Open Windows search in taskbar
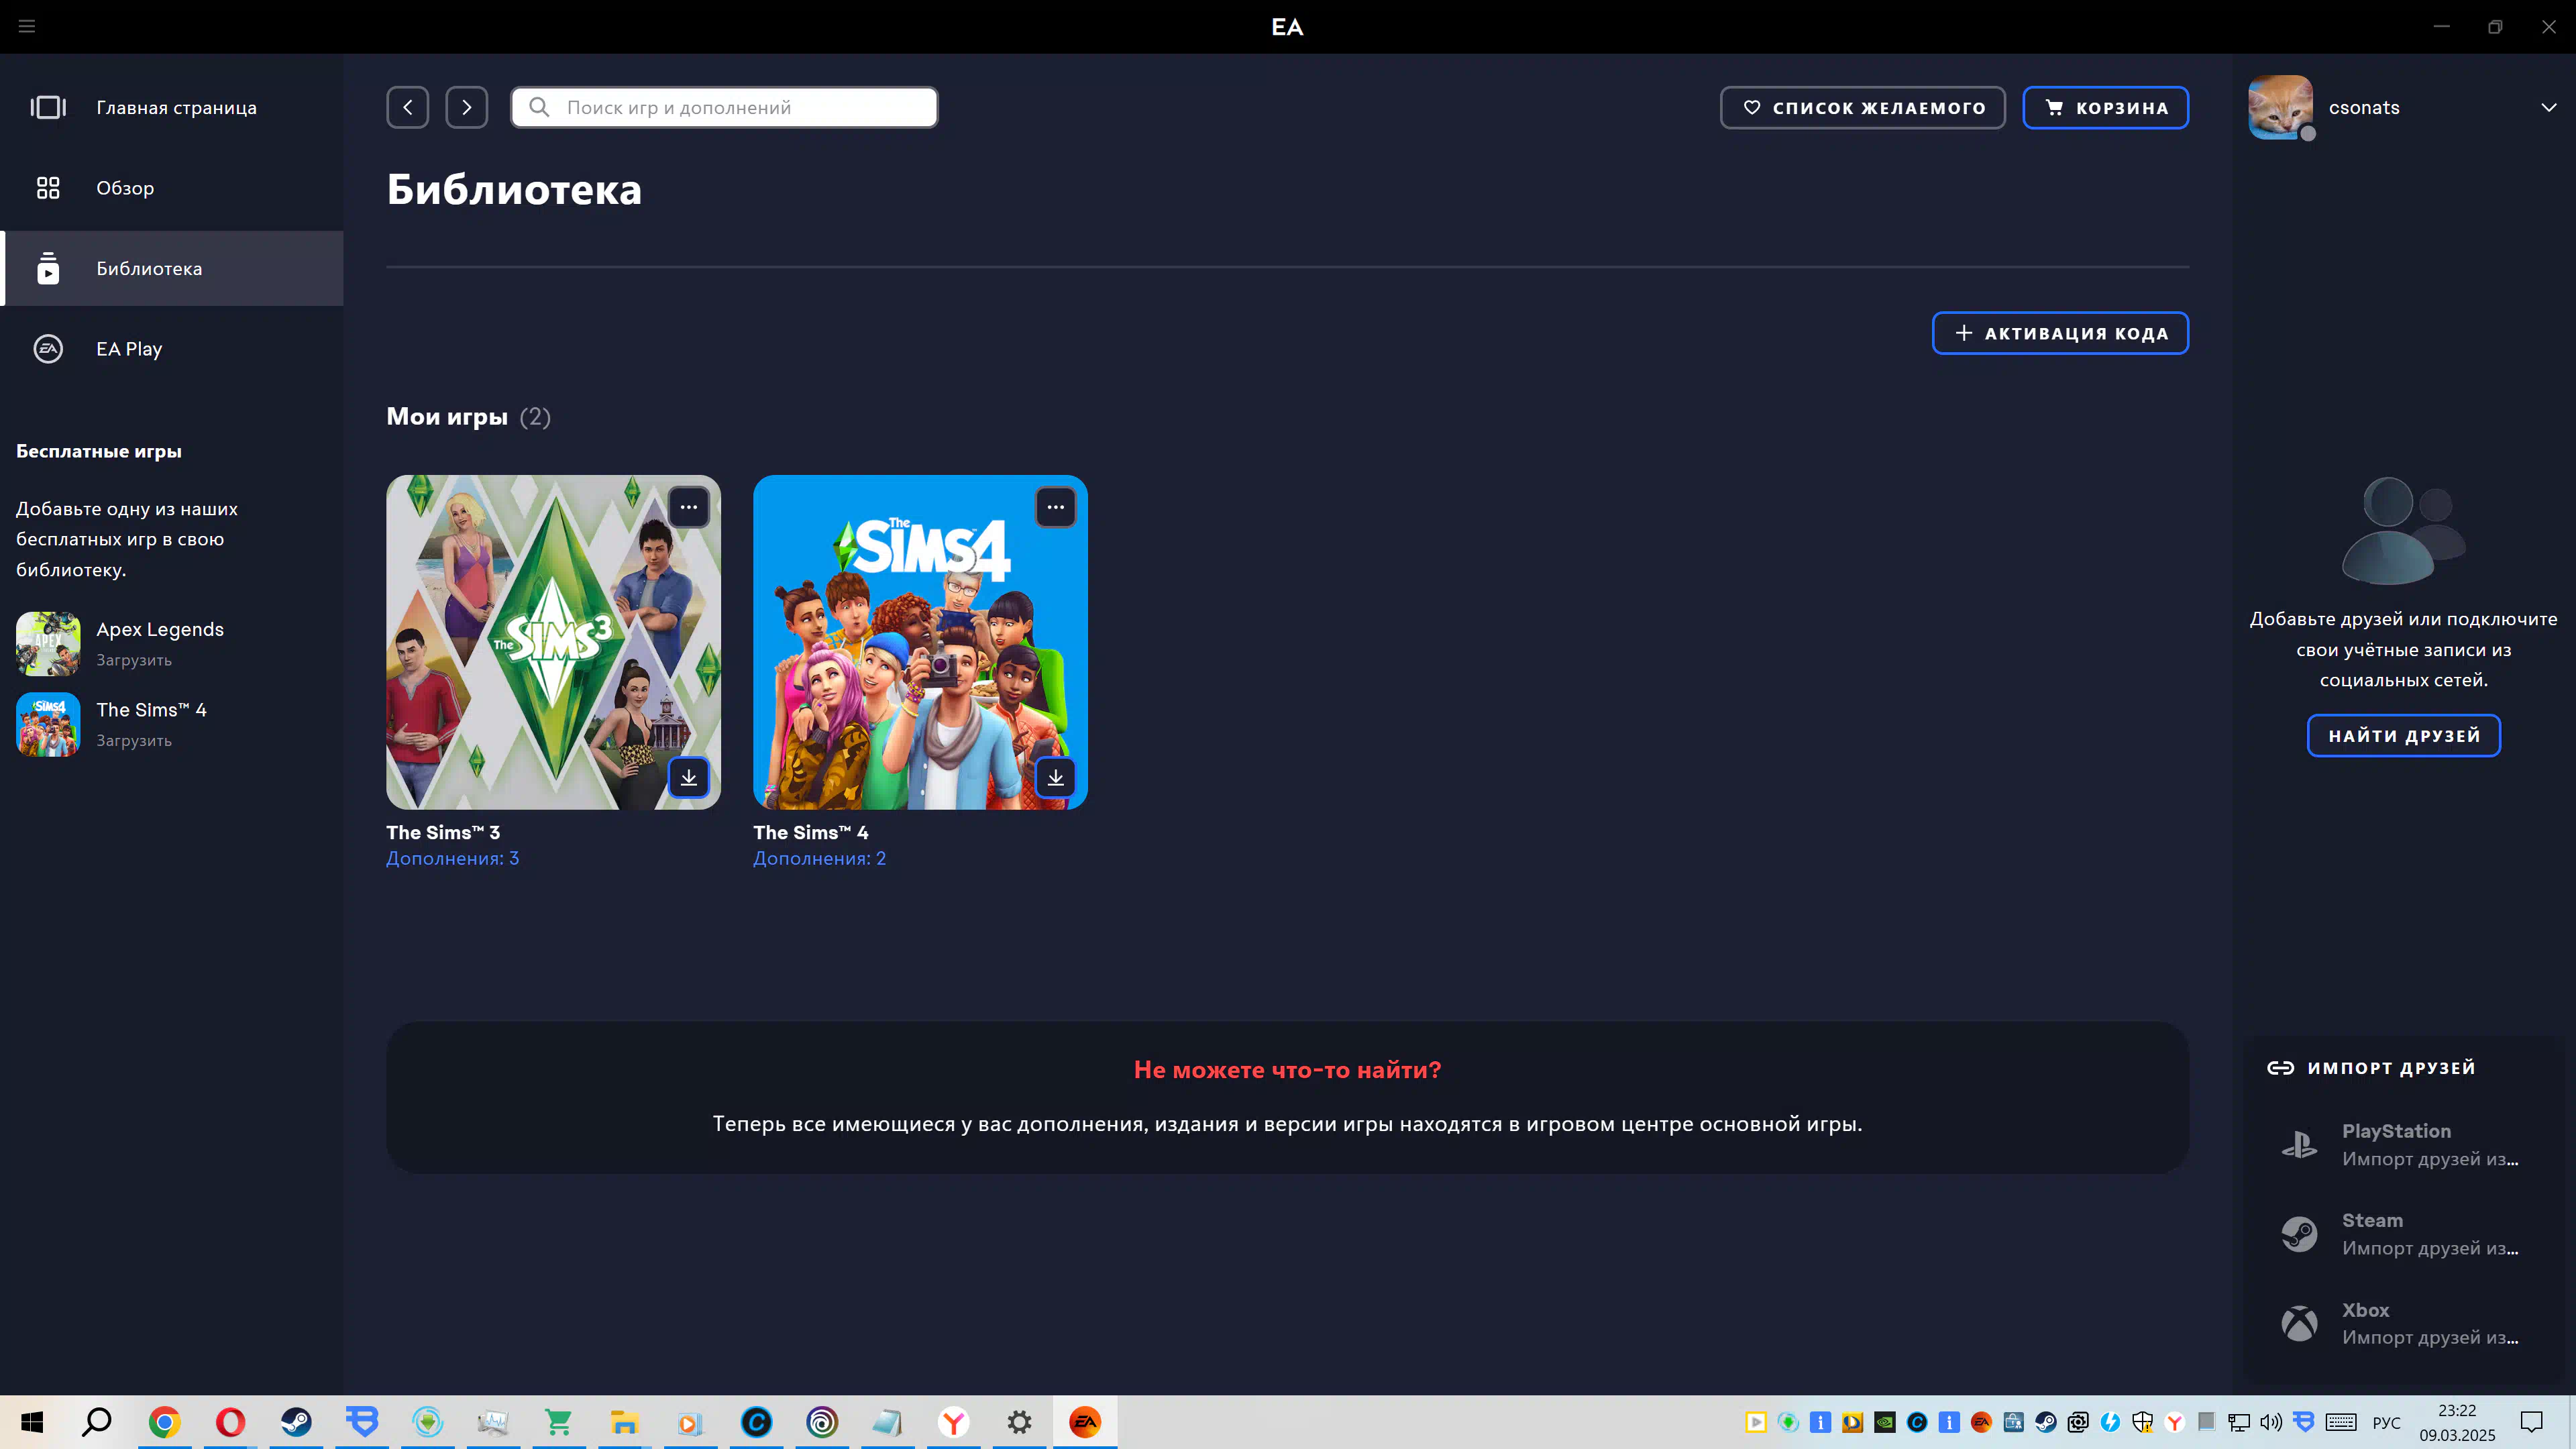The width and height of the screenshot is (2576, 1449). [97, 1422]
